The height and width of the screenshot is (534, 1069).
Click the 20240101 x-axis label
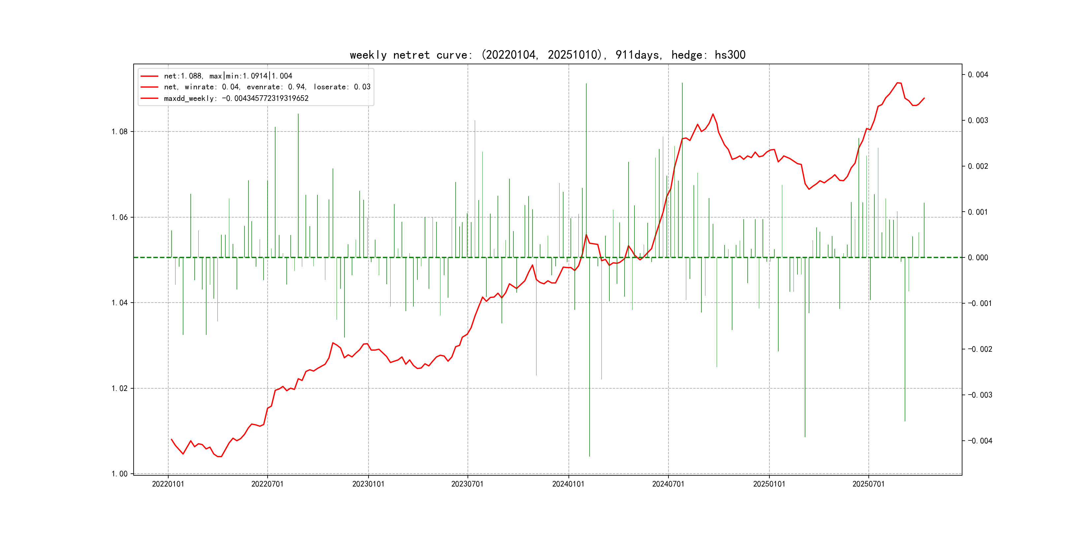click(x=568, y=484)
